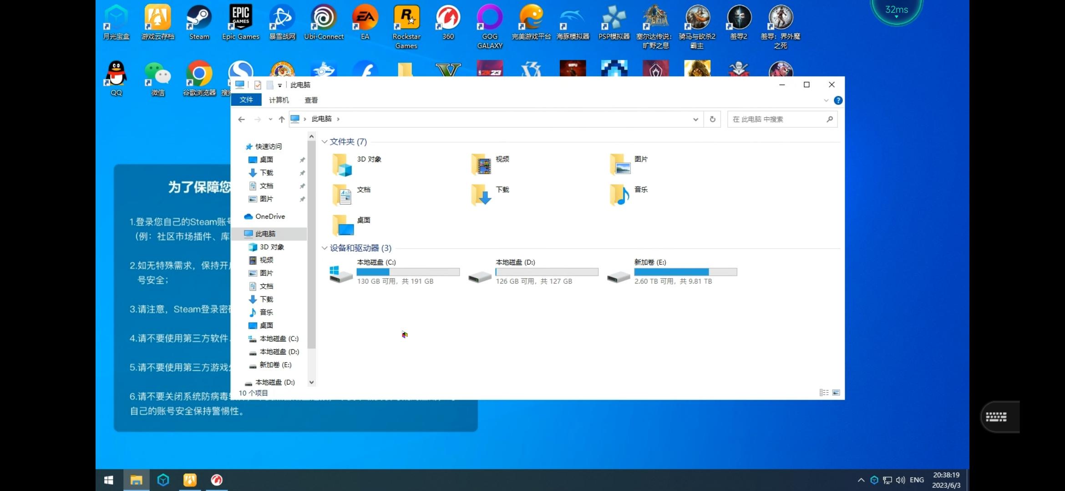Open the 360 desktop shortcut
The height and width of the screenshot is (491, 1065).
coord(448,22)
